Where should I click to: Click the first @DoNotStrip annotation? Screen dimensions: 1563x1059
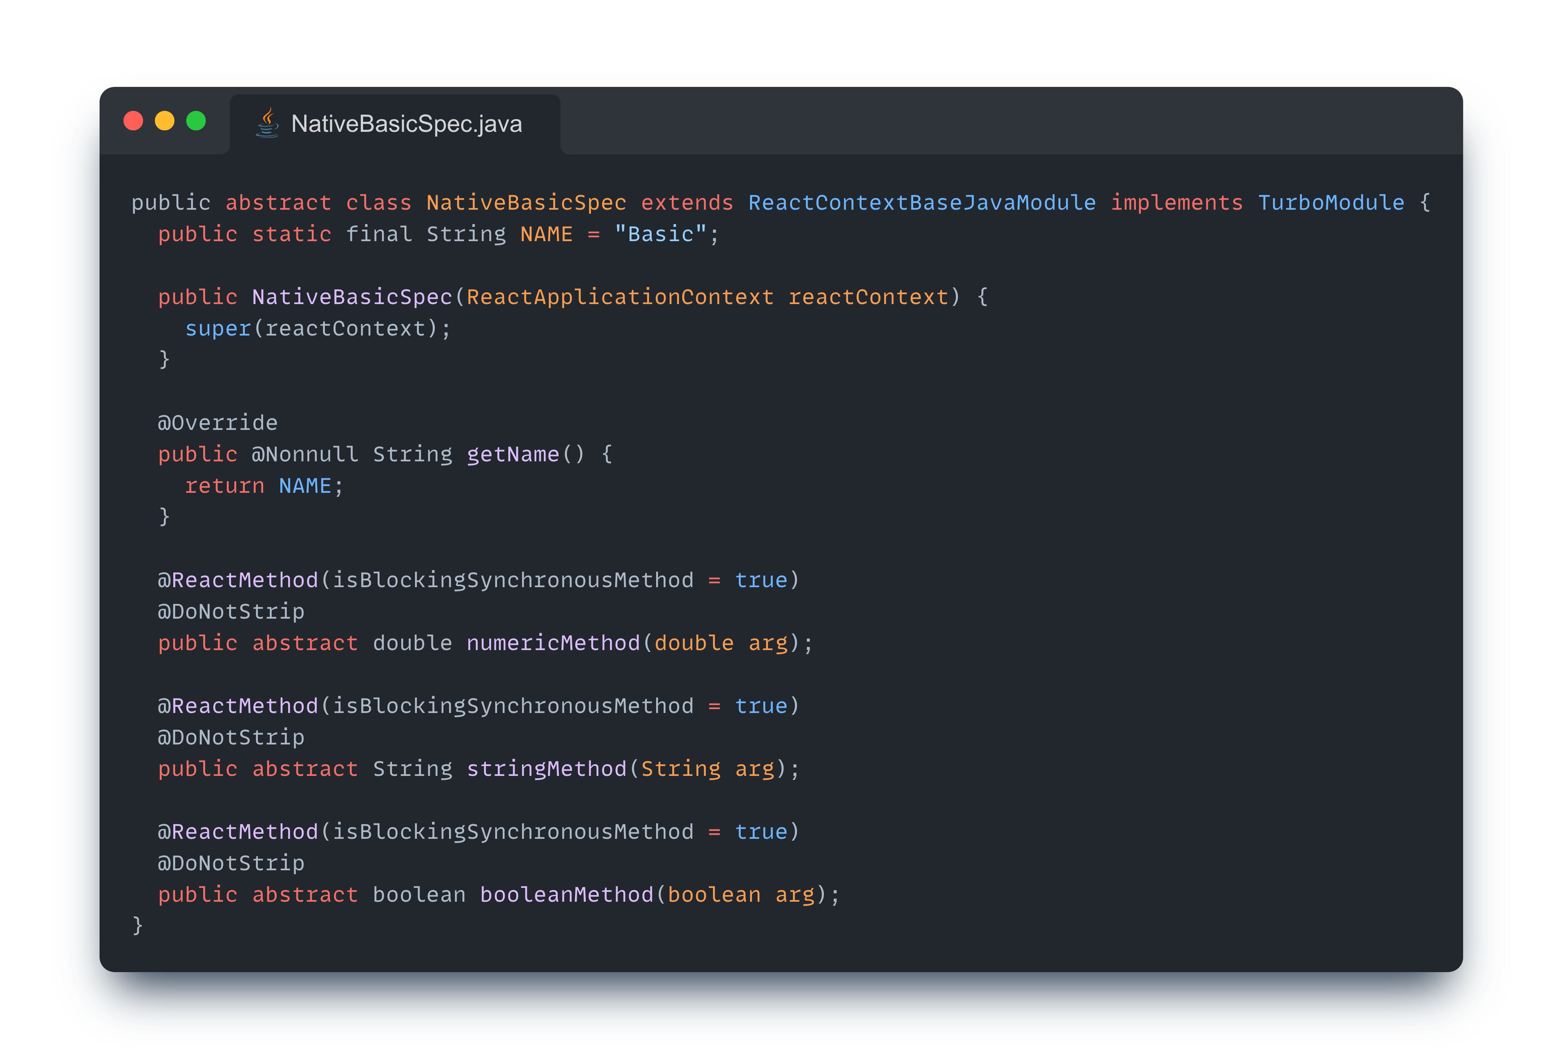[231, 612]
